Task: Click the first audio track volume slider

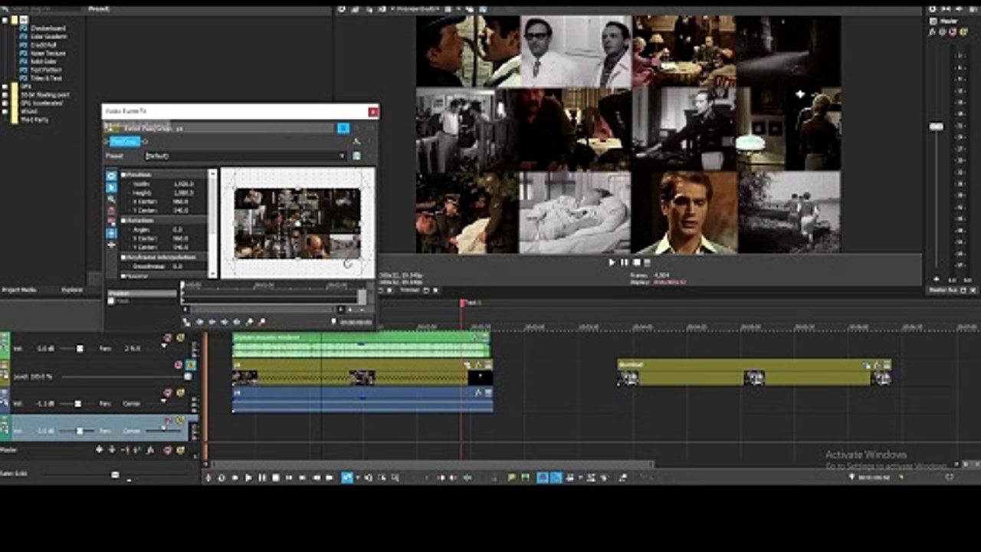Action: tap(80, 349)
